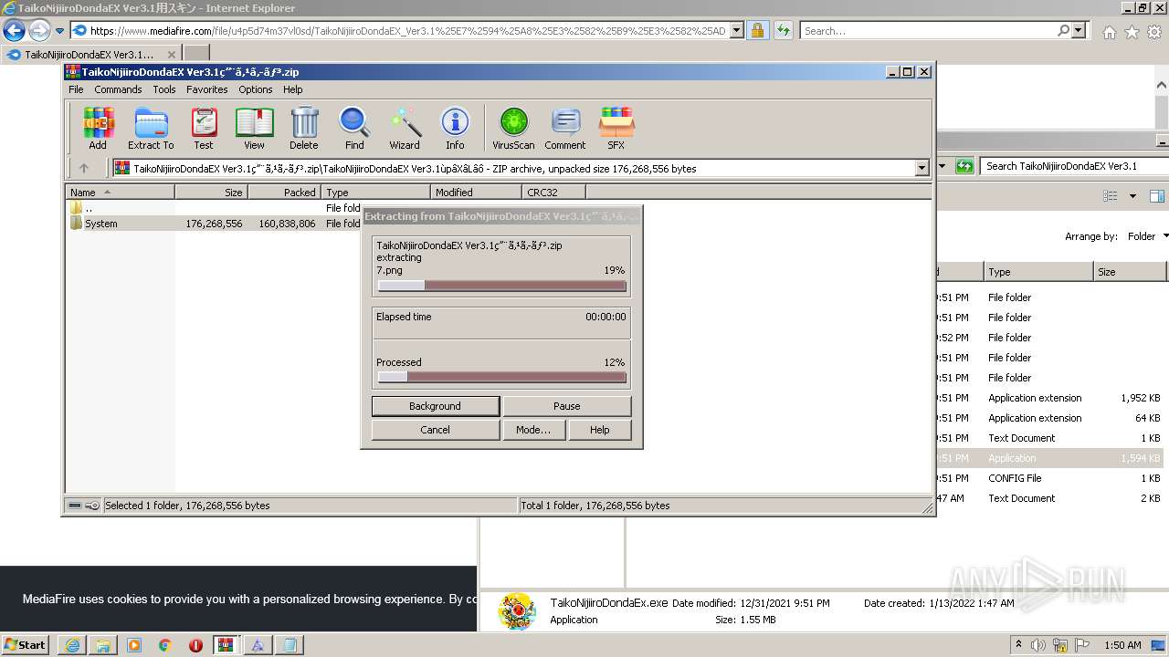Screen dimensions: 1169x657
Task: Open the Explorer view options dropdown arrow
Action: point(1132,196)
